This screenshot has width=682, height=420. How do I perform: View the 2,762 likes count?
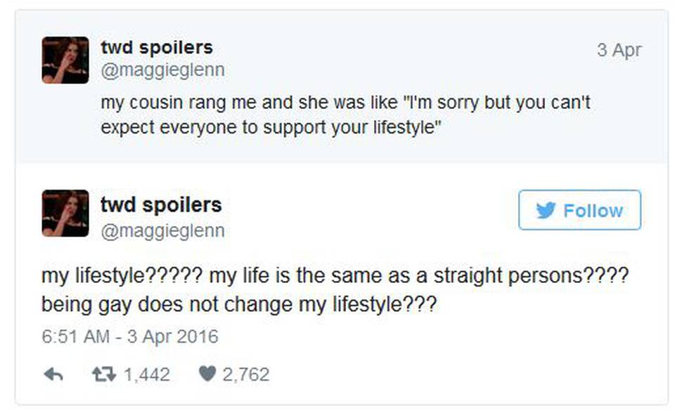(x=246, y=374)
